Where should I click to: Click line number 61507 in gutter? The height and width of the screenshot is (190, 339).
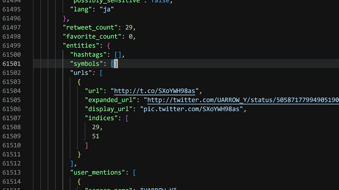pyautogui.click(x=11, y=118)
